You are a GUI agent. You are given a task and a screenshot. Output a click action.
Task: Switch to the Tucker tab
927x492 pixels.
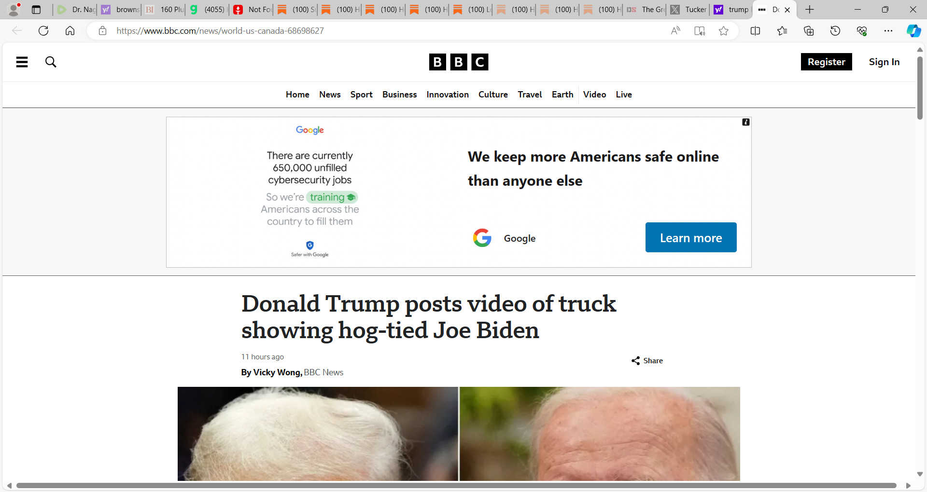point(689,10)
